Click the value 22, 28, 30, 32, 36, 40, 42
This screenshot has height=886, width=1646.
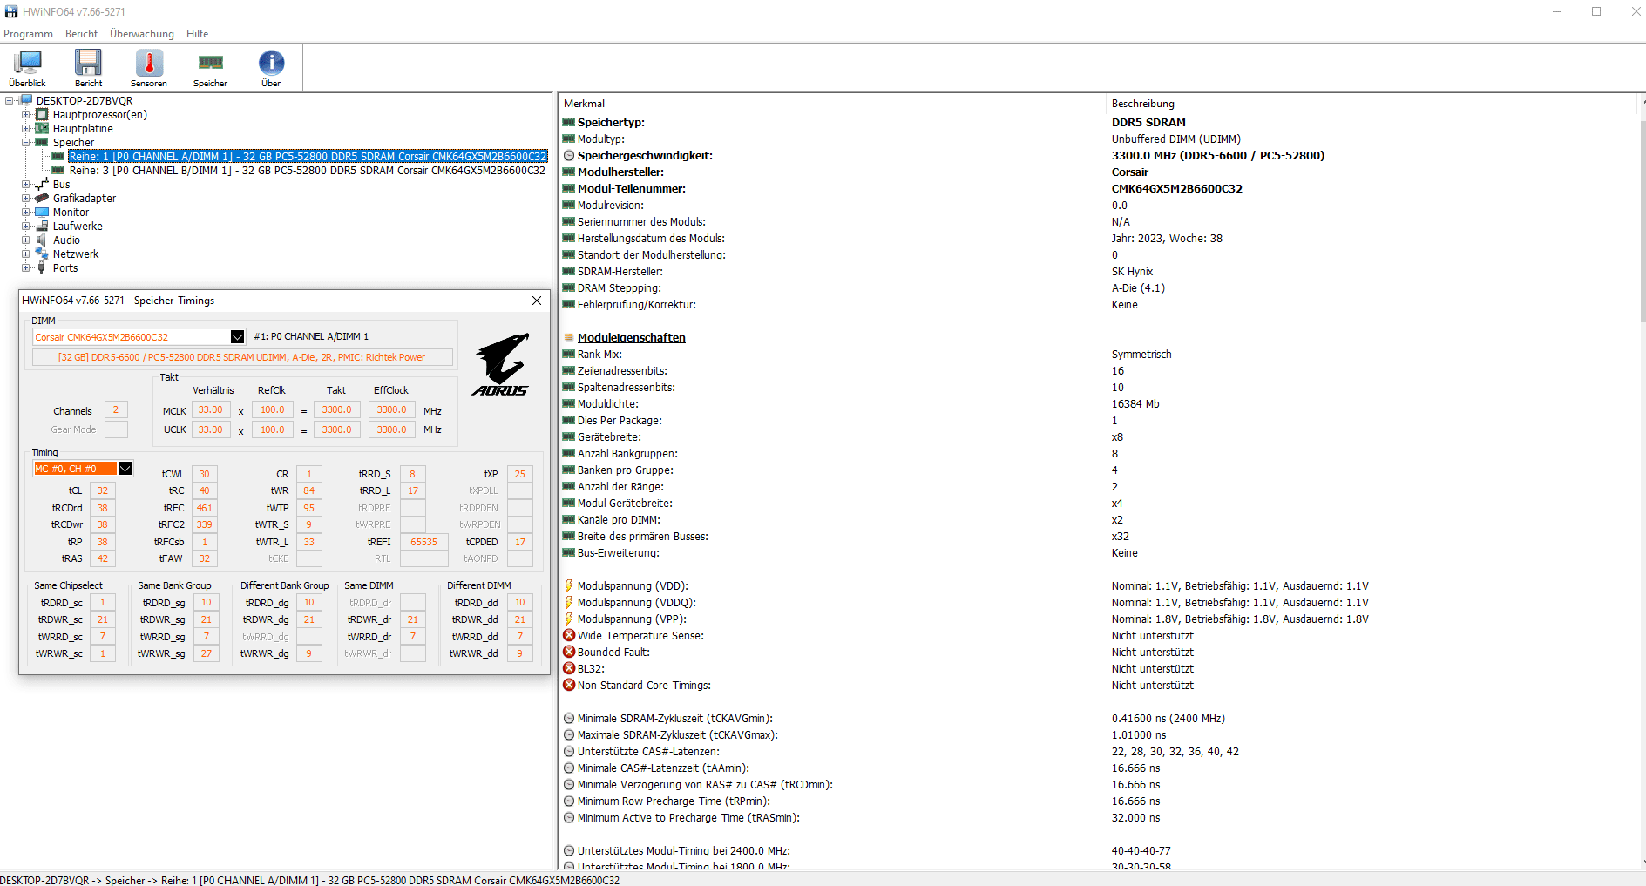click(1175, 752)
